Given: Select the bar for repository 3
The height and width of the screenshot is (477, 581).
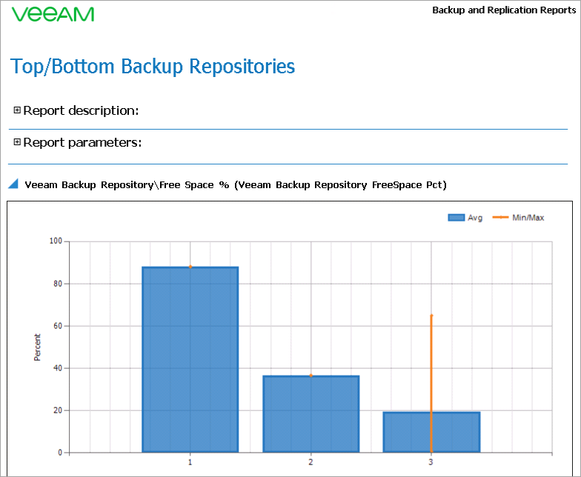Looking at the screenshot, I should pyautogui.click(x=431, y=432).
